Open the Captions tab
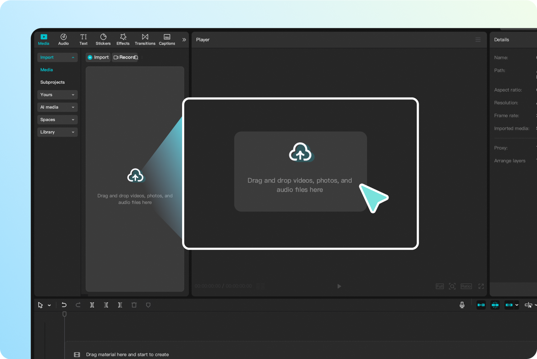 pos(167,39)
